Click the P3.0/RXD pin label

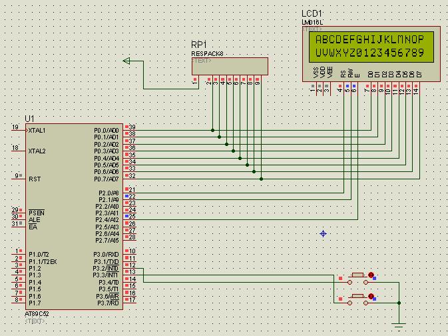click(106, 255)
